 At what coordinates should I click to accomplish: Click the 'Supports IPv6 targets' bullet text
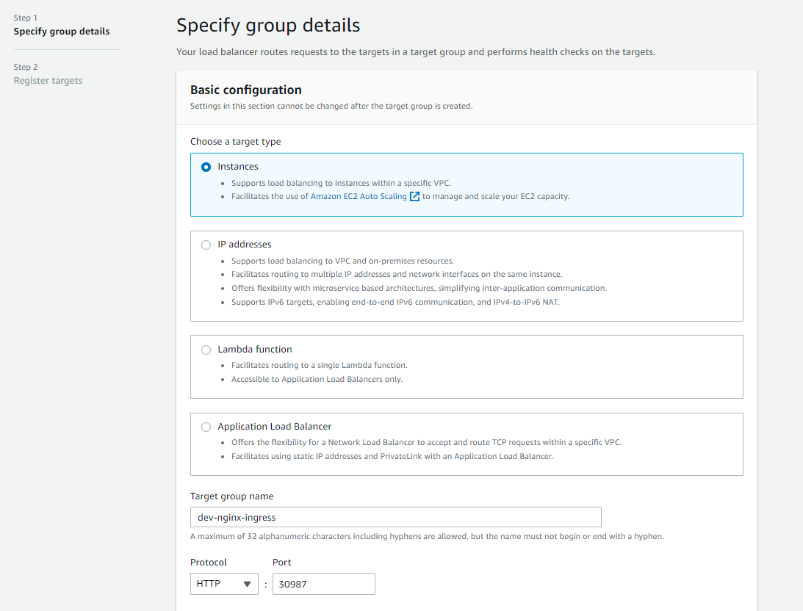(395, 302)
